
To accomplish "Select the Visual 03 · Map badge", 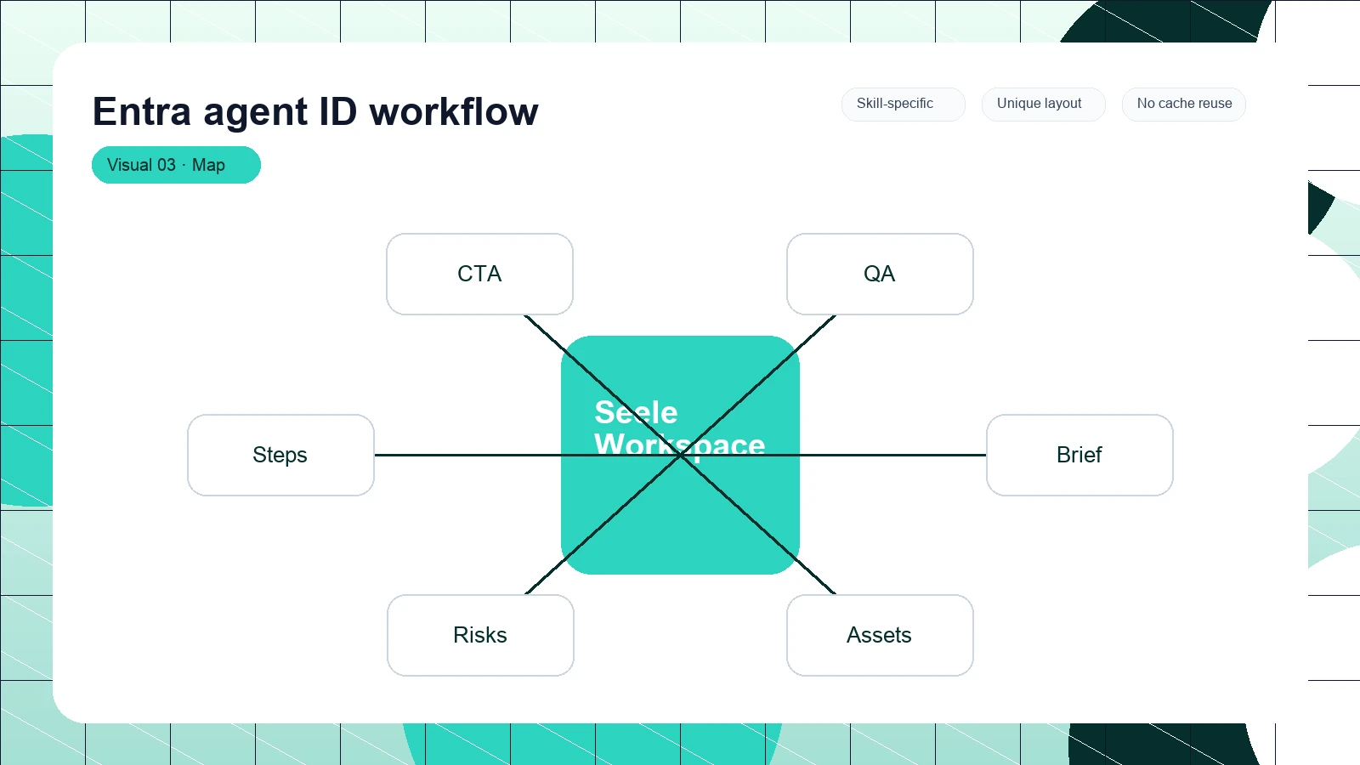I will coord(176,165).
